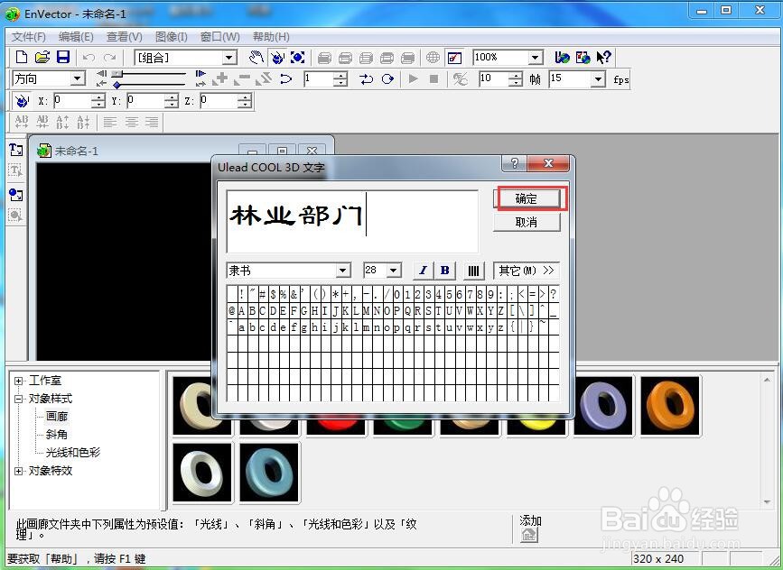783x570 pixels.
Task: Open the font size 28 dropdown
Action: (394, 271)
